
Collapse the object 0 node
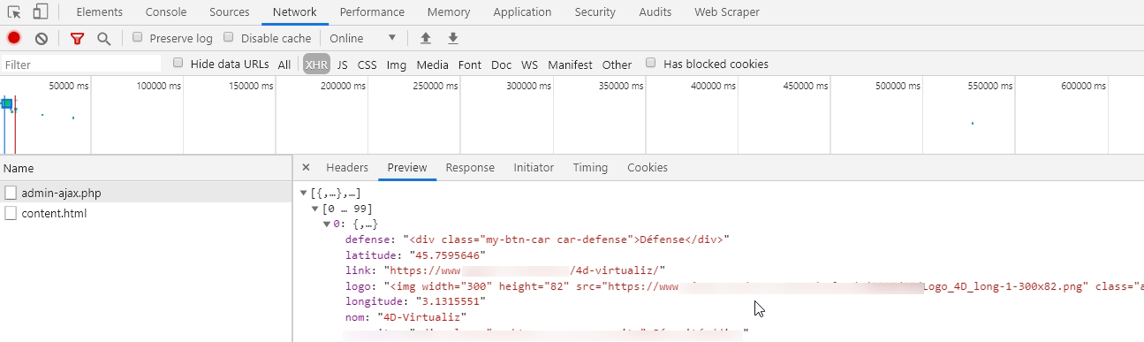click(326, 224)
